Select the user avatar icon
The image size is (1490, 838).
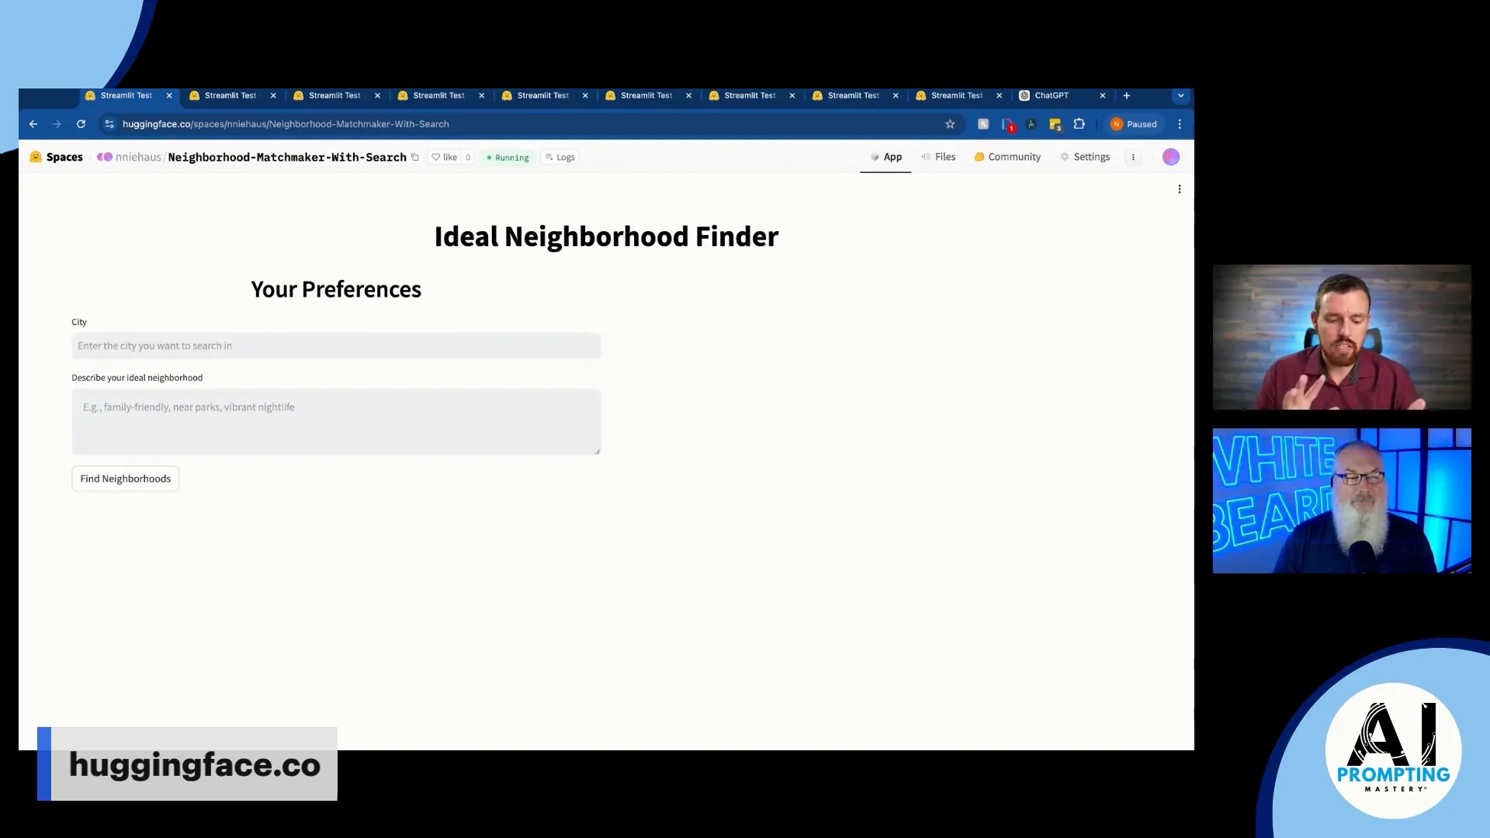(1169, 157)
